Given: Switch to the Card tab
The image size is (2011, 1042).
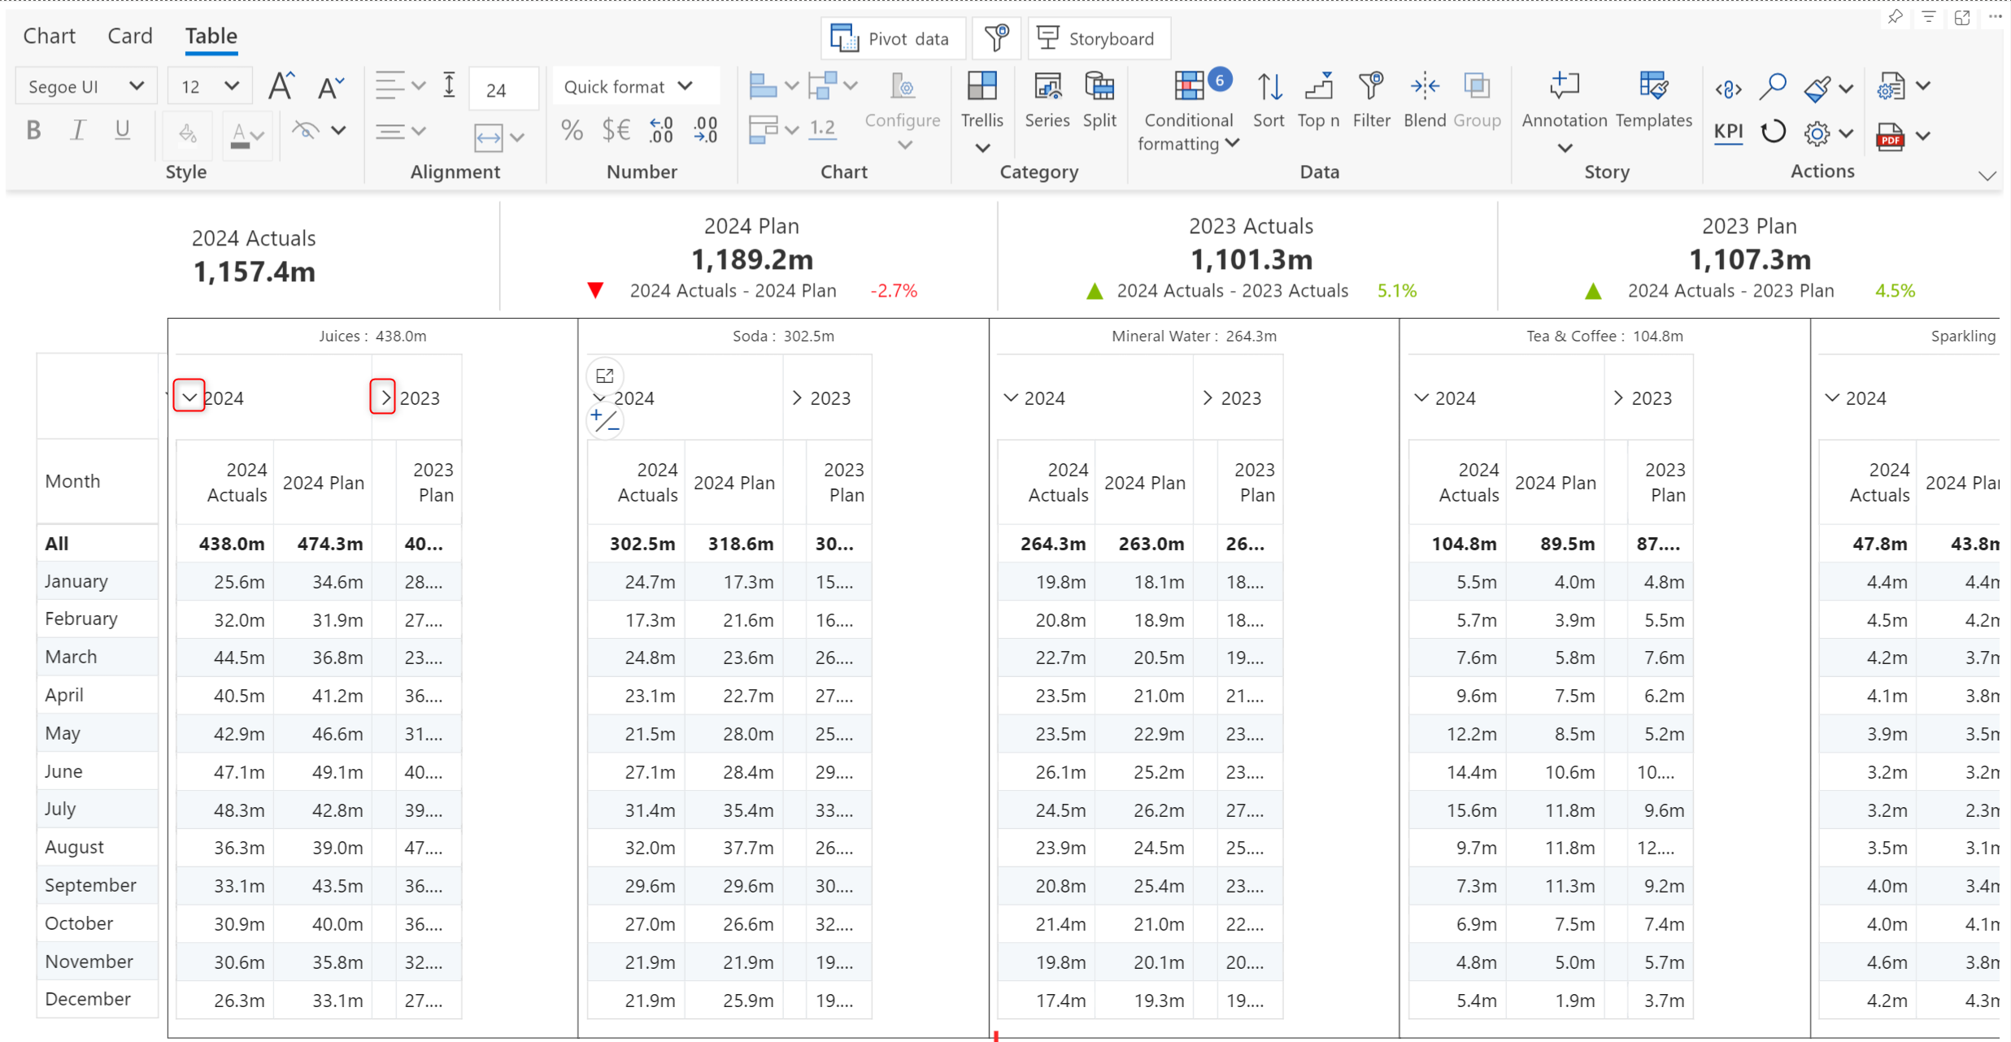Looking at the screenshot, I should pyautogui.click(x=129, y=36).
